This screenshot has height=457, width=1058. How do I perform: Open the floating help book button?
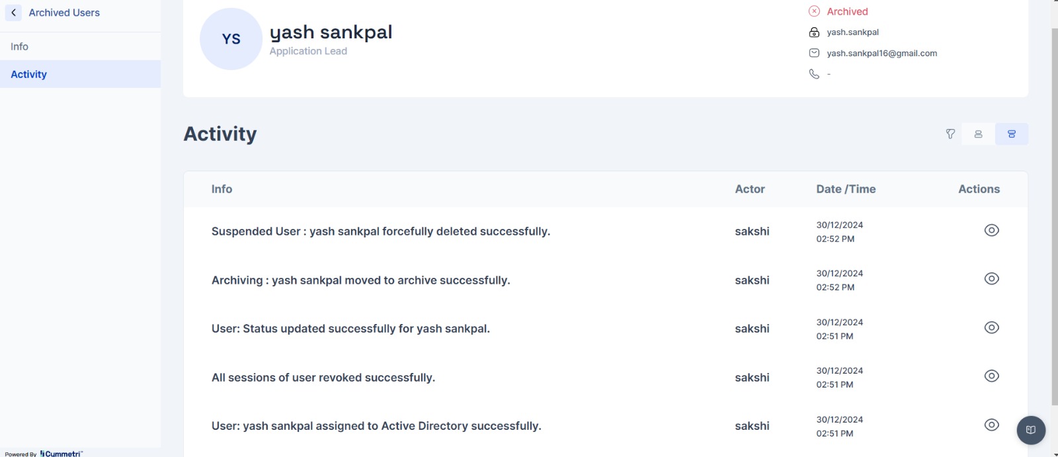(x=1030, y=430)
